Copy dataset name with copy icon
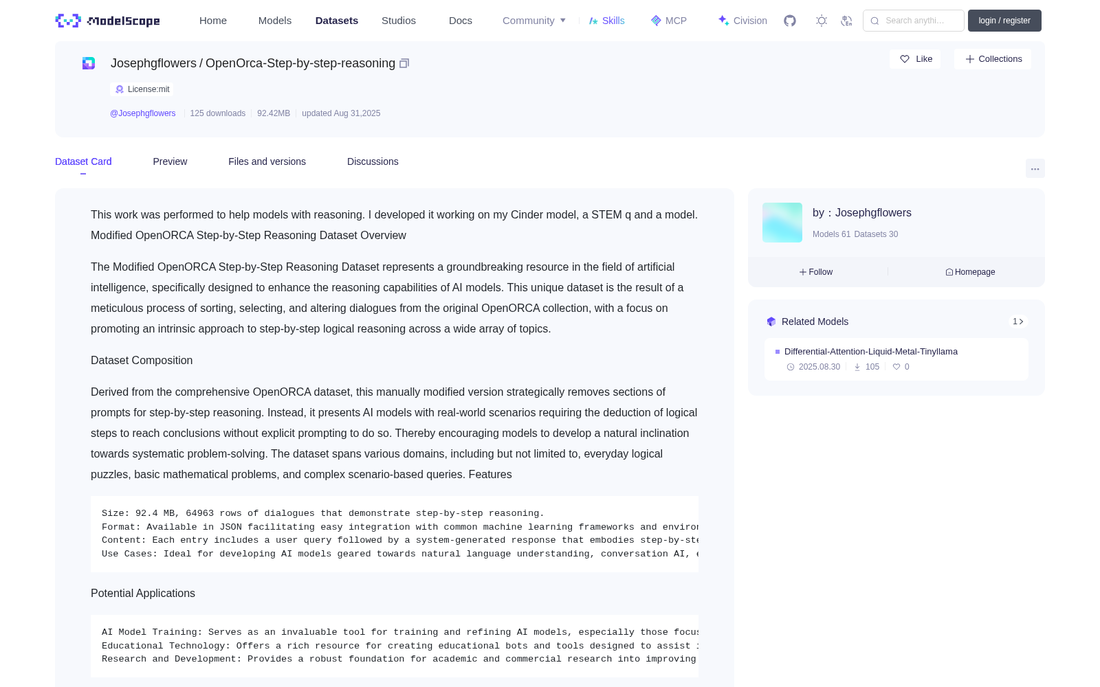 point(404,63)
